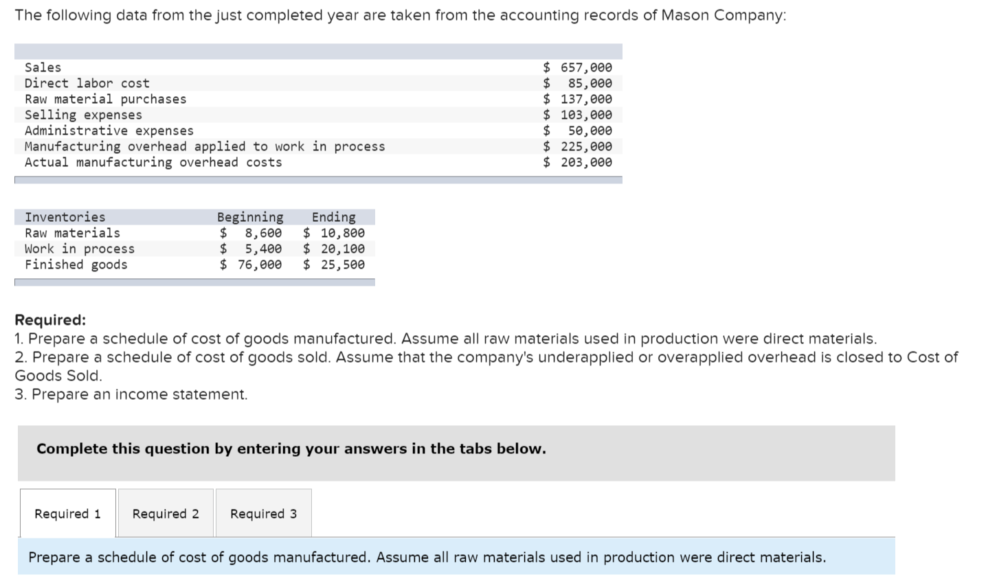Select the schedule of cost instruction text
986x579 pixels.
pos(426,557)
